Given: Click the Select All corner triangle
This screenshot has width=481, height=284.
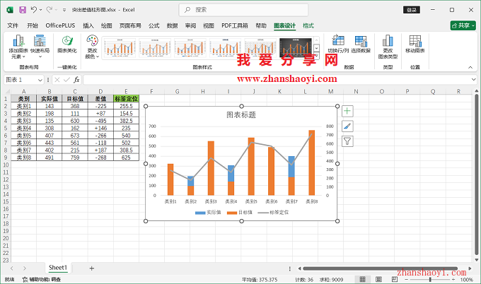Looking at the screenshot, I should pos(7,91).
